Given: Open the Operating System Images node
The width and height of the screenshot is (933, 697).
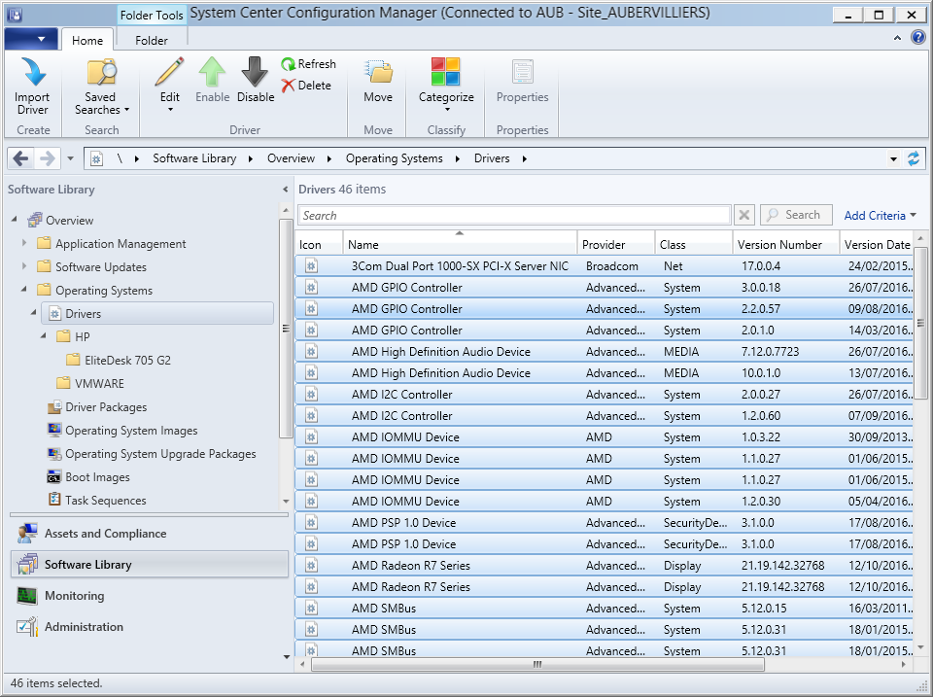Looking at the screenshot, I should 122,431.
